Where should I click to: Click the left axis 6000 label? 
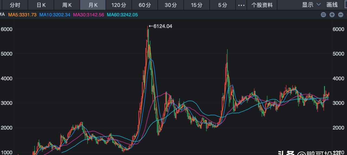7,29
